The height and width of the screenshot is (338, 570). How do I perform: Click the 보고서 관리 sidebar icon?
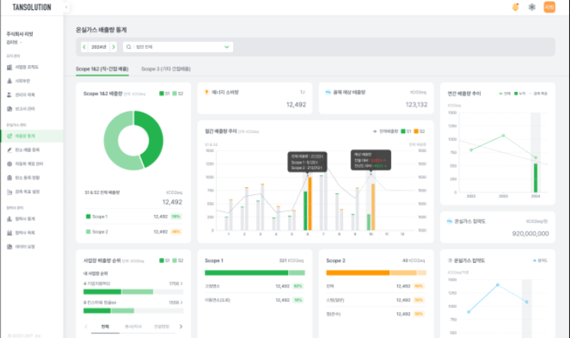point(9,109)
